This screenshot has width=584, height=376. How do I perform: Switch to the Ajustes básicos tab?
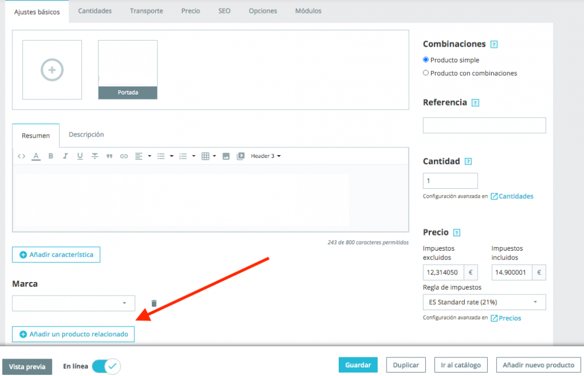[37, 12]
